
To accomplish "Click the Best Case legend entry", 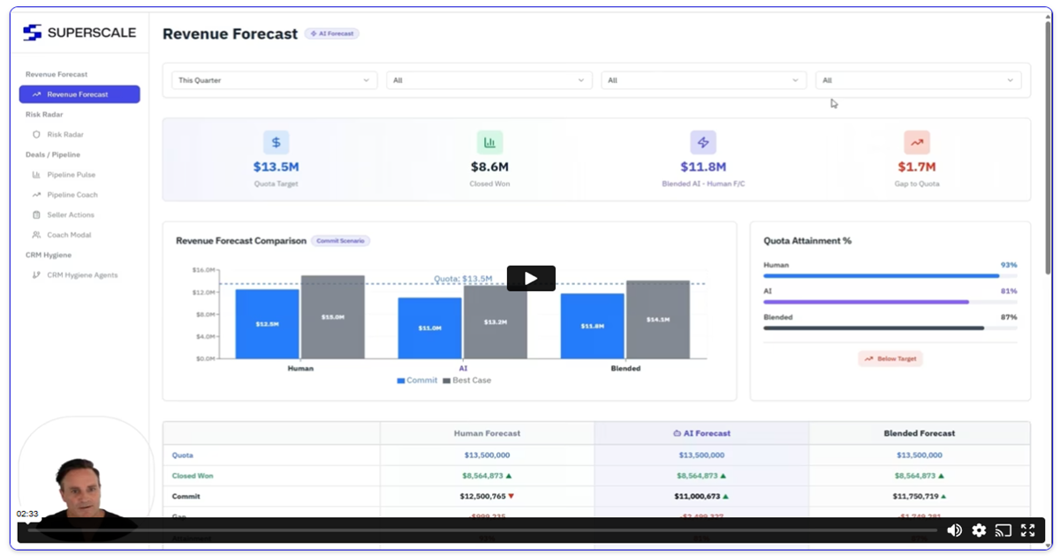I will click(467, 380).
